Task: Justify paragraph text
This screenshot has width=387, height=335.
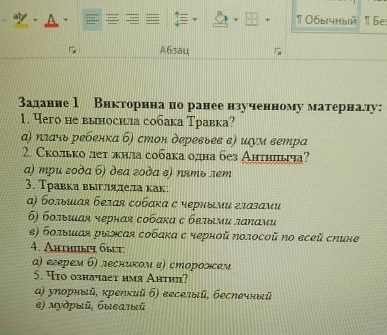Action: click(153, 20)
